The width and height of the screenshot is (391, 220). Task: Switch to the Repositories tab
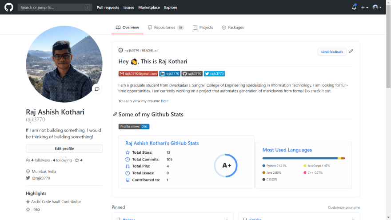[166, 28]
